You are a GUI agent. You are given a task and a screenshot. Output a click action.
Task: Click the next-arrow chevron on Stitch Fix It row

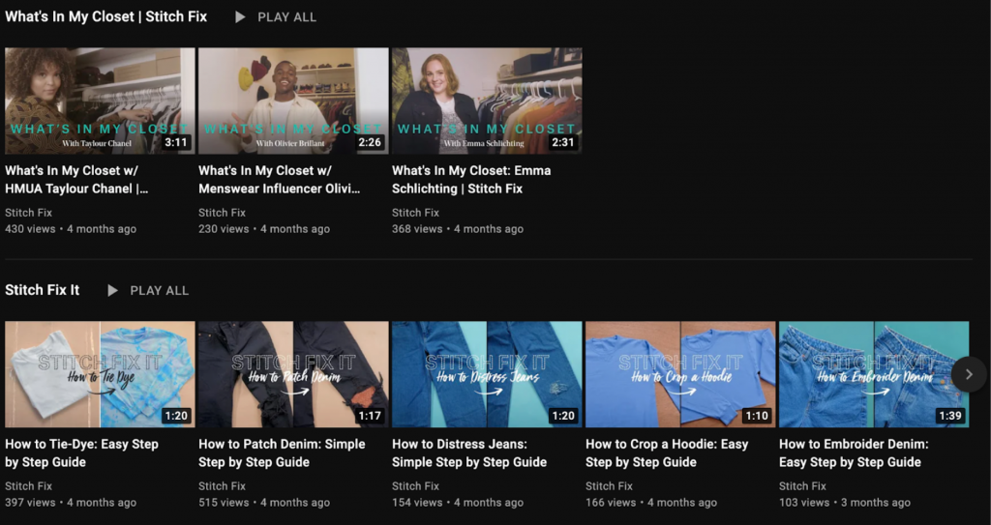pos(969,374)
